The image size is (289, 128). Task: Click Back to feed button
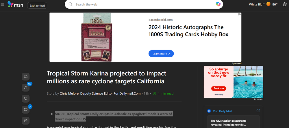pyautogui.click(x=37, y=5)
